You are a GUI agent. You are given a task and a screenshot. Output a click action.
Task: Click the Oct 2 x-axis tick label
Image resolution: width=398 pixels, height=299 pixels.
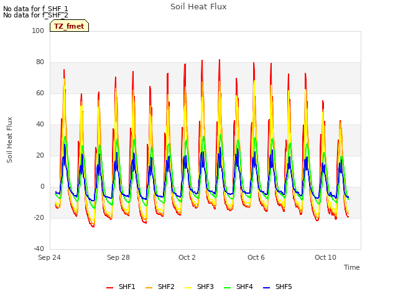click(x=187, y=257)
